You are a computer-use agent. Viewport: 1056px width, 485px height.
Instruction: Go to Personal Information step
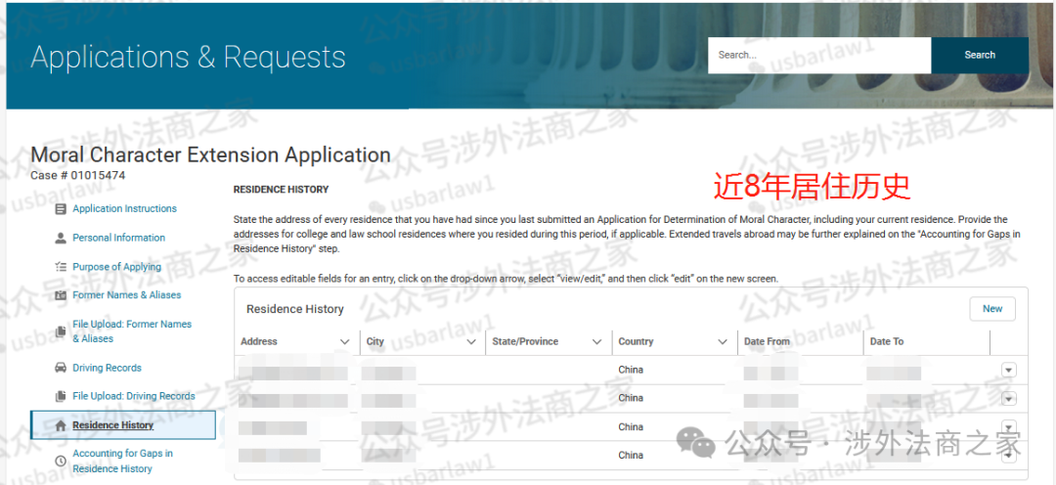click(118, 238)
